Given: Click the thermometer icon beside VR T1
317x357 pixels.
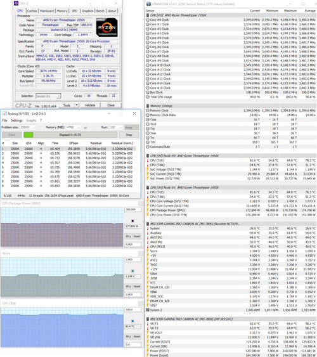Looking at the screenshot, I should tap(148, 323).
